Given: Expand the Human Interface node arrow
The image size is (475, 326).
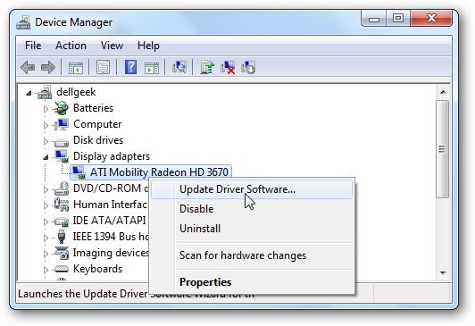Looking at the screenshot, I should (46, 205).
